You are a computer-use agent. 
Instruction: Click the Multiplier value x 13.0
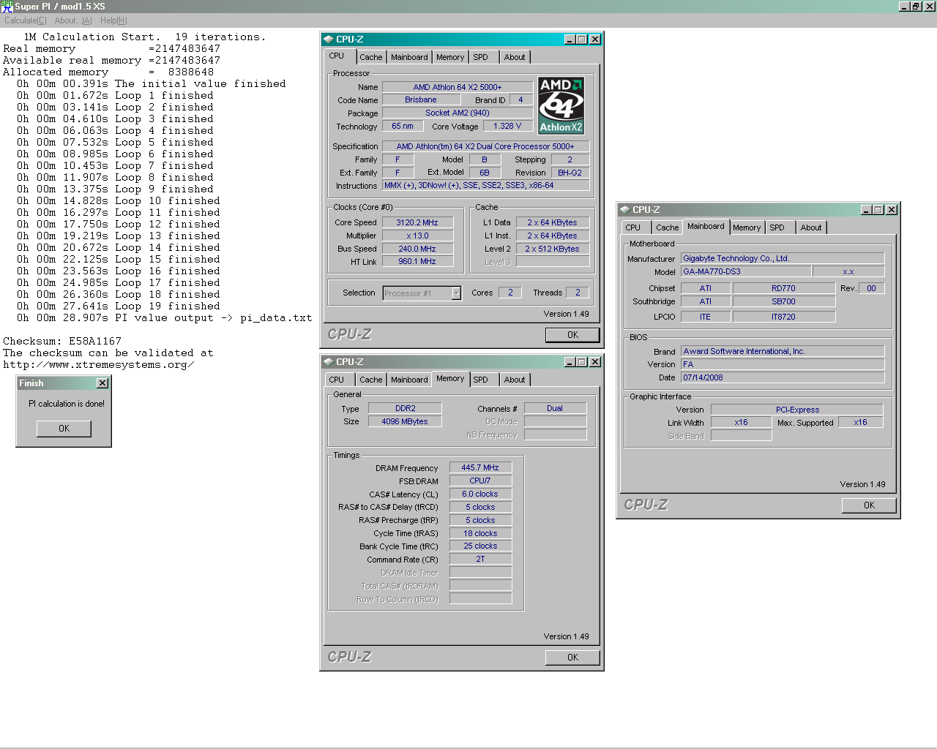pyautogui.click(x=417, y=236)
